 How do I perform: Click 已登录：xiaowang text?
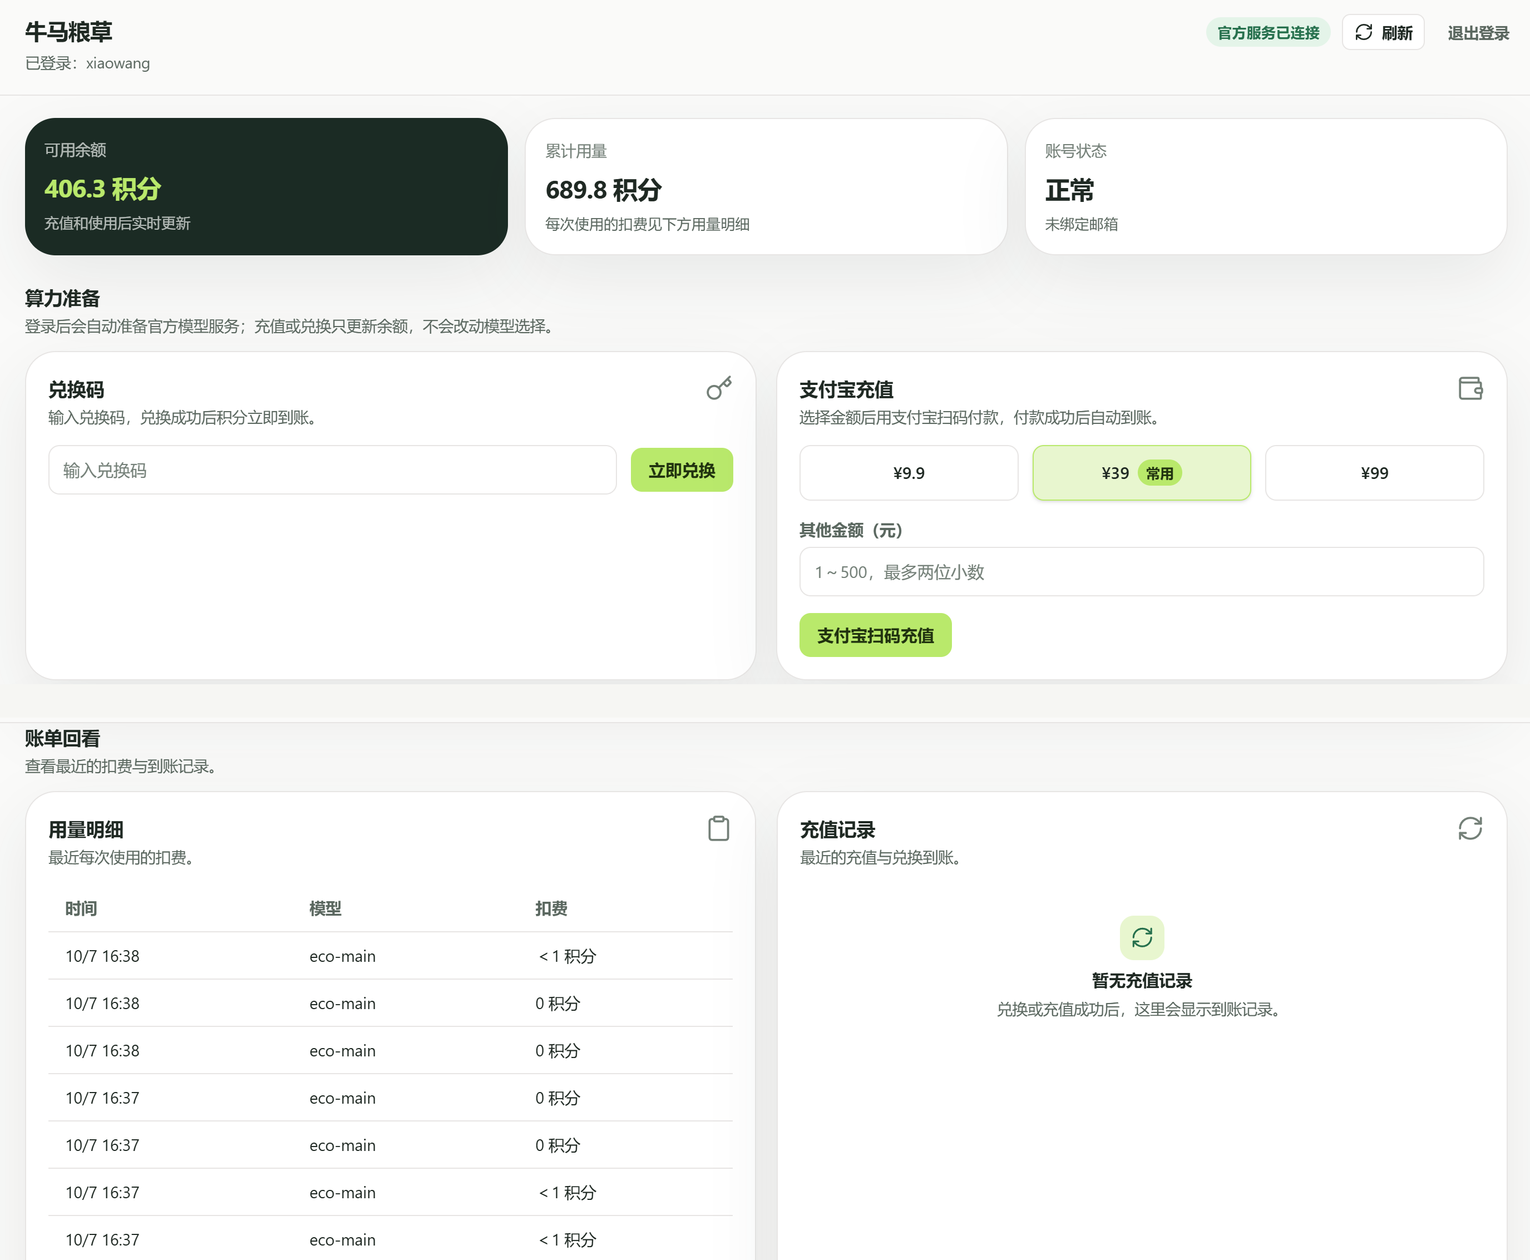point(88,63)
